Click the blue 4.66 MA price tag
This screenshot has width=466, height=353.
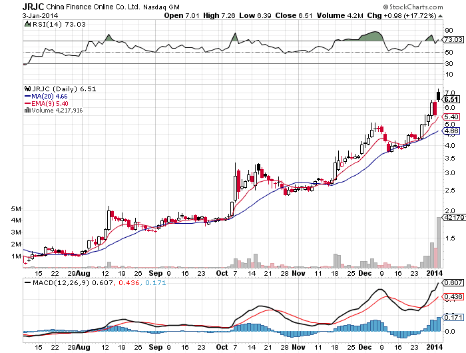(451, 131)
